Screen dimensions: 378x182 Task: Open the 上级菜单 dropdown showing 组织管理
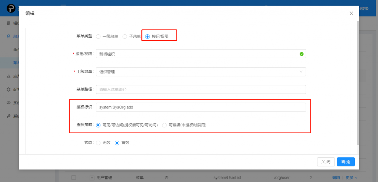click(x=200, y=72)
